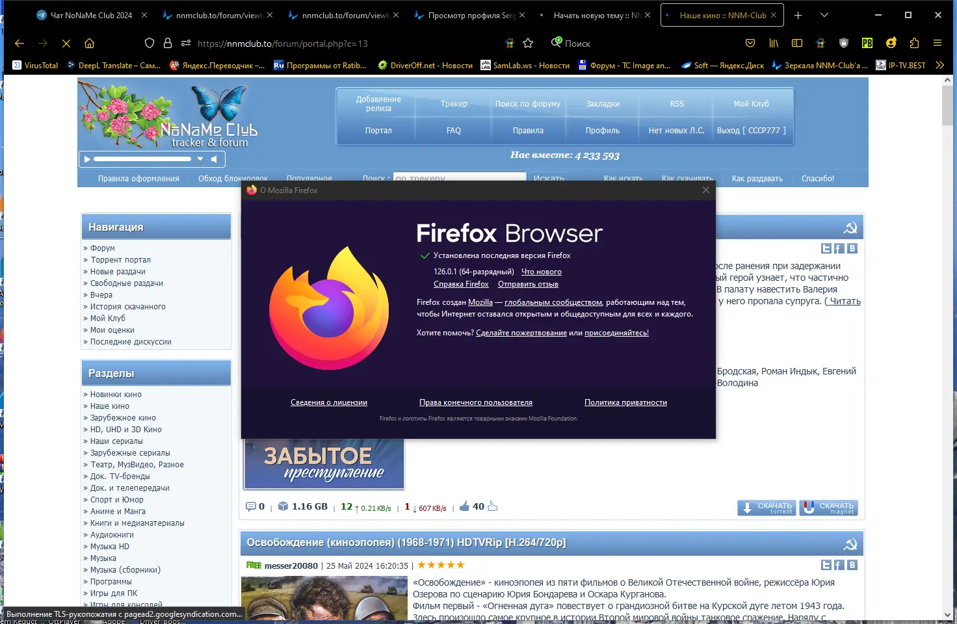Open Поиск по форуму menu item

[x=528, y=104]
